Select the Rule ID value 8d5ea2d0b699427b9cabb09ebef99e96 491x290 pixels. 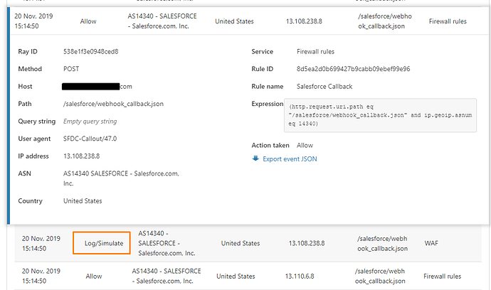tap(353, 69)
